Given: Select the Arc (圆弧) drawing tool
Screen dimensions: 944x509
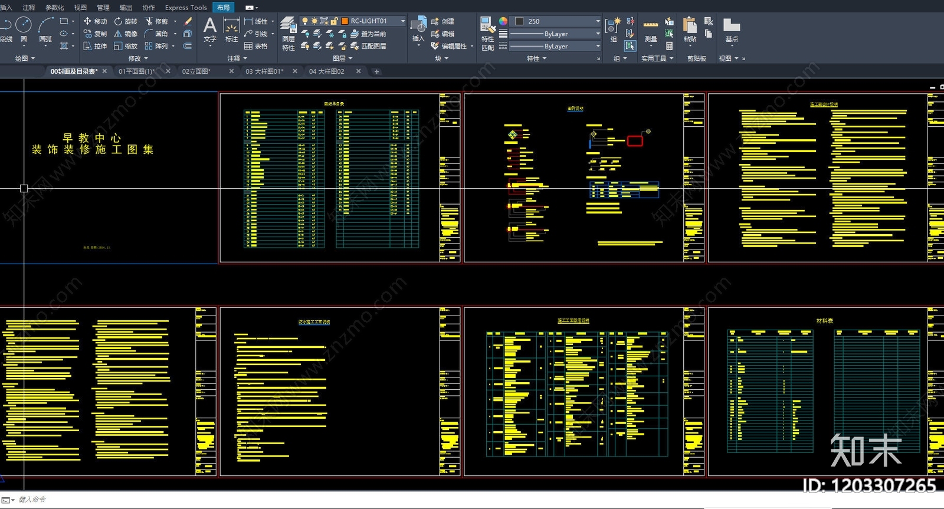Looking at the screenshot, I should 45,29.
